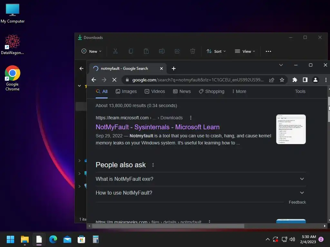Click the Cut icon in Downloads toolbar
The height and width of the screenshot is (247, 330).
[x=115, y=51]
